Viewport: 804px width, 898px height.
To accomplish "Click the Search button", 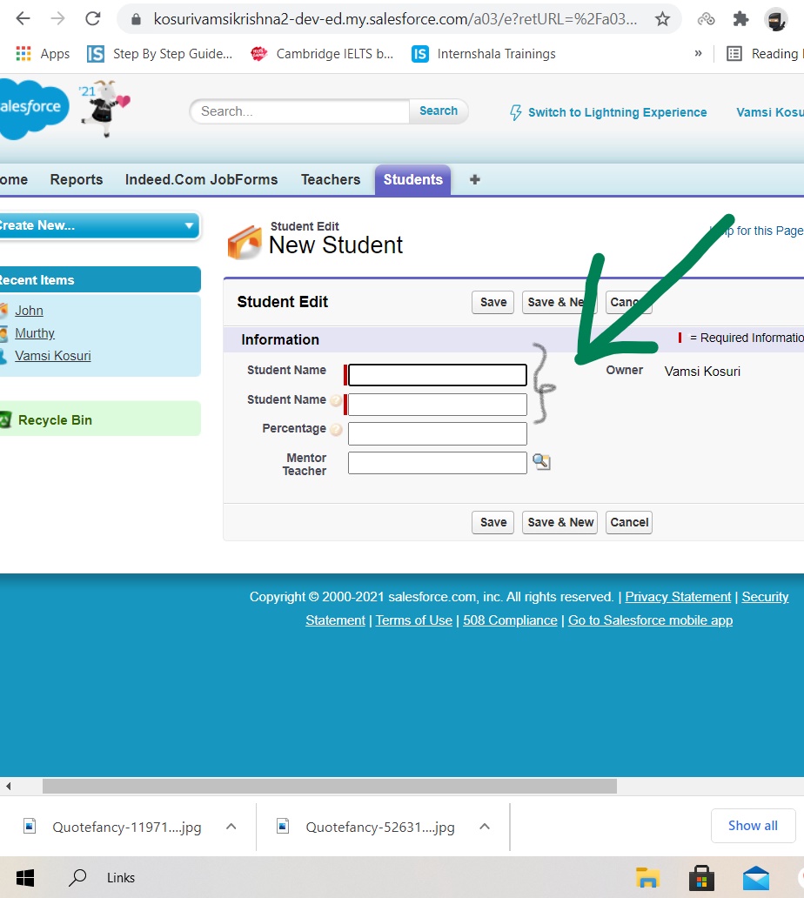I will (439, 111).
